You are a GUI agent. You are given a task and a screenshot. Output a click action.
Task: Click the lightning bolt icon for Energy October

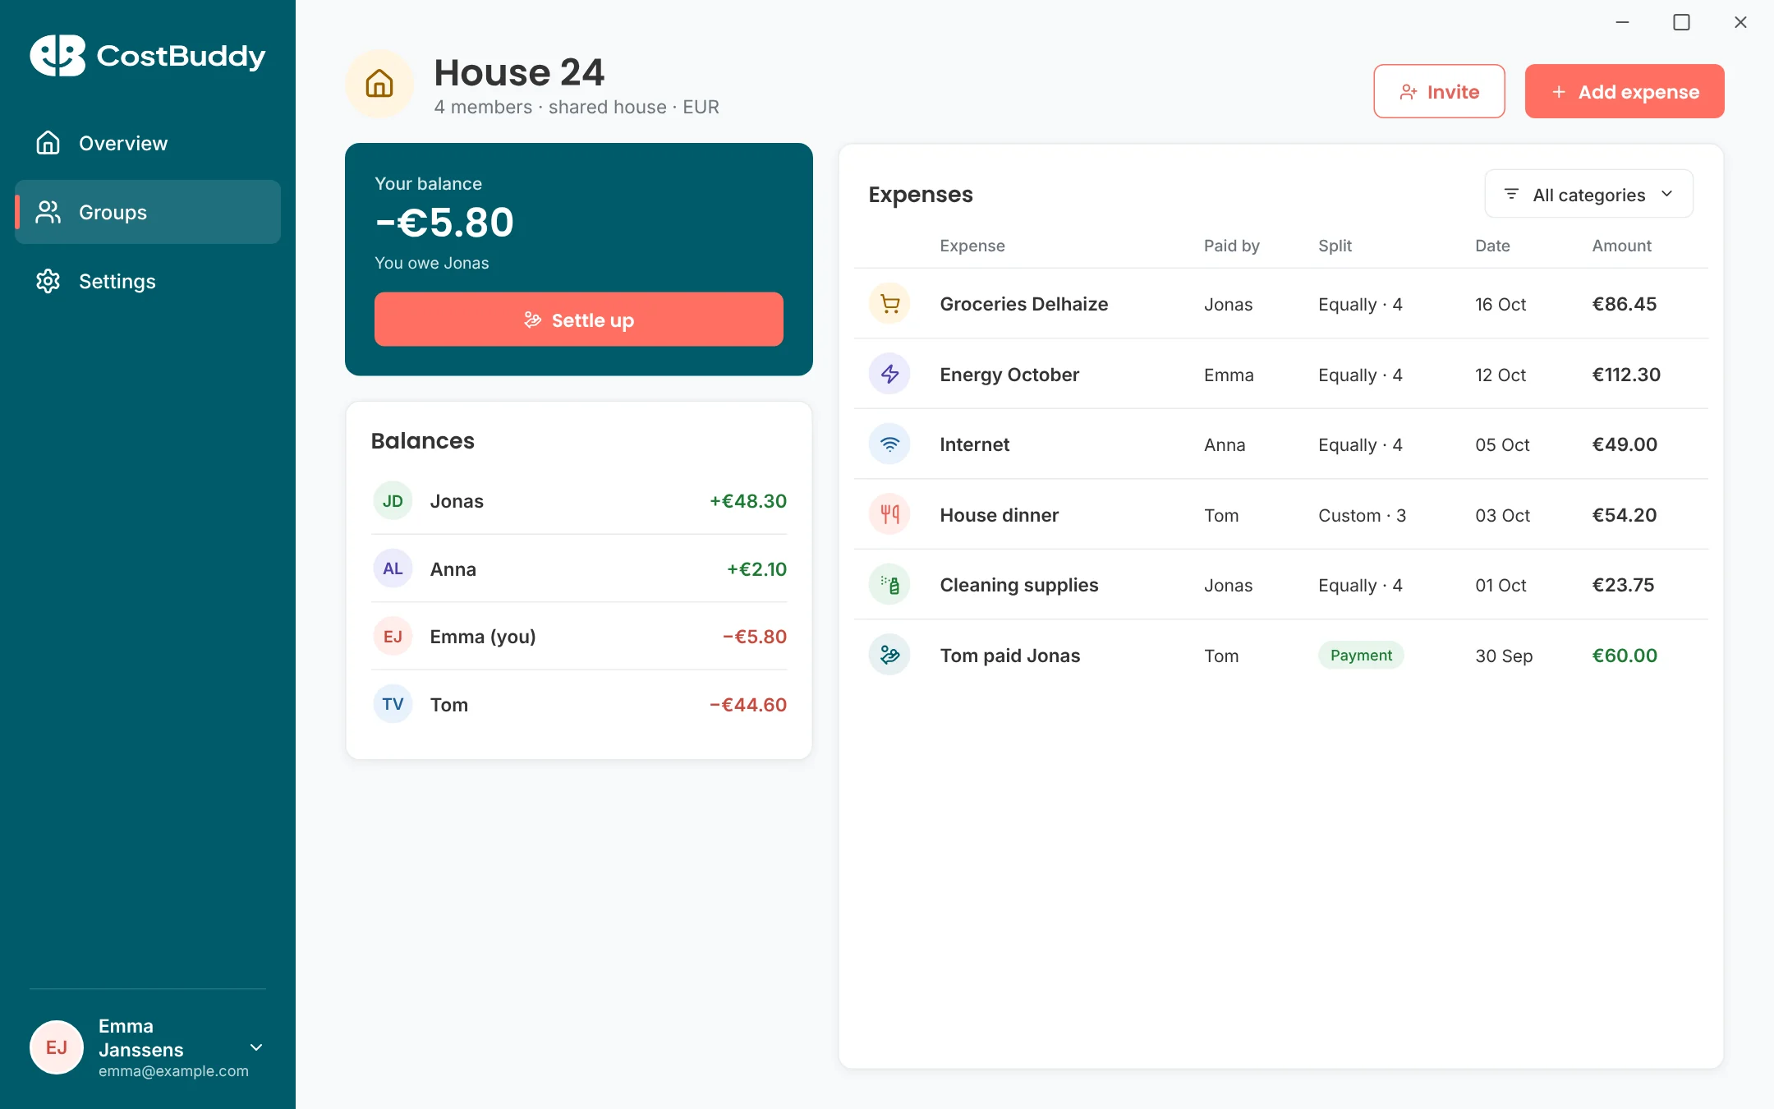[x=889, y=375]
